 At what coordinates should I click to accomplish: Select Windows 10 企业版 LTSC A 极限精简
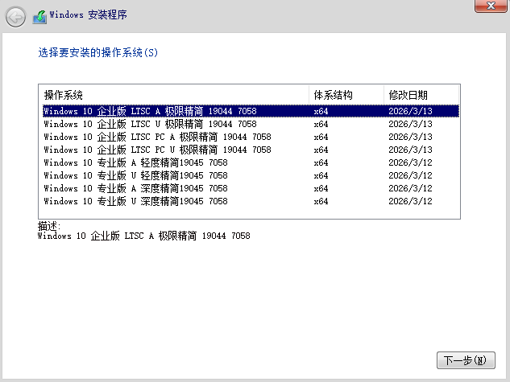(150, 111)
